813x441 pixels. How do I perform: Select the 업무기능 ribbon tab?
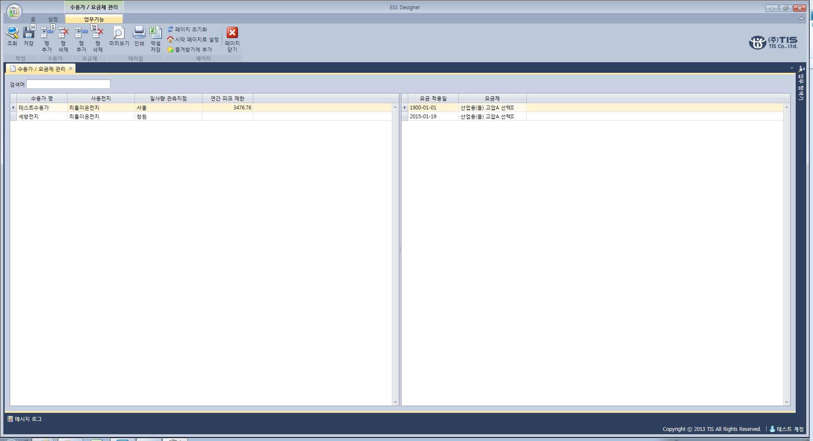click(x=94, y=19)
